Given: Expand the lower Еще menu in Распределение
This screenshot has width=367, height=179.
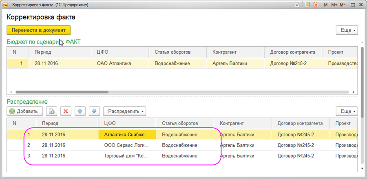Looking at the screenshot, I should pos(347,111).
